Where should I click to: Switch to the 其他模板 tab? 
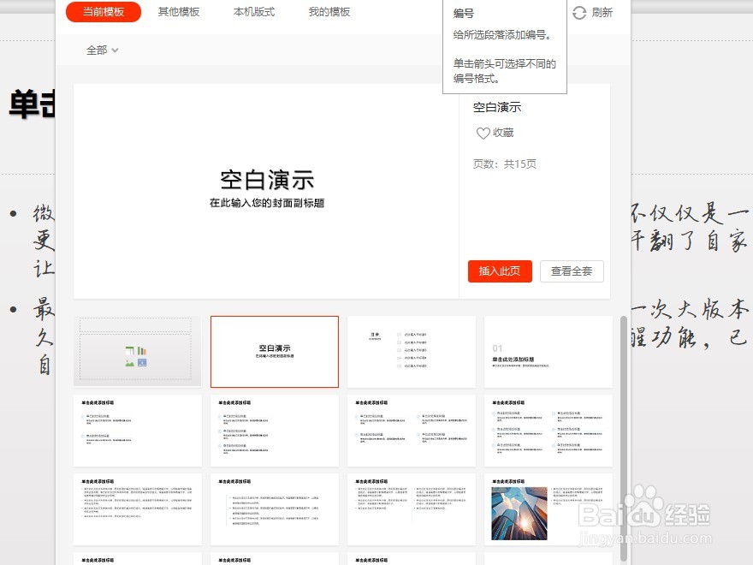(179, 12)
